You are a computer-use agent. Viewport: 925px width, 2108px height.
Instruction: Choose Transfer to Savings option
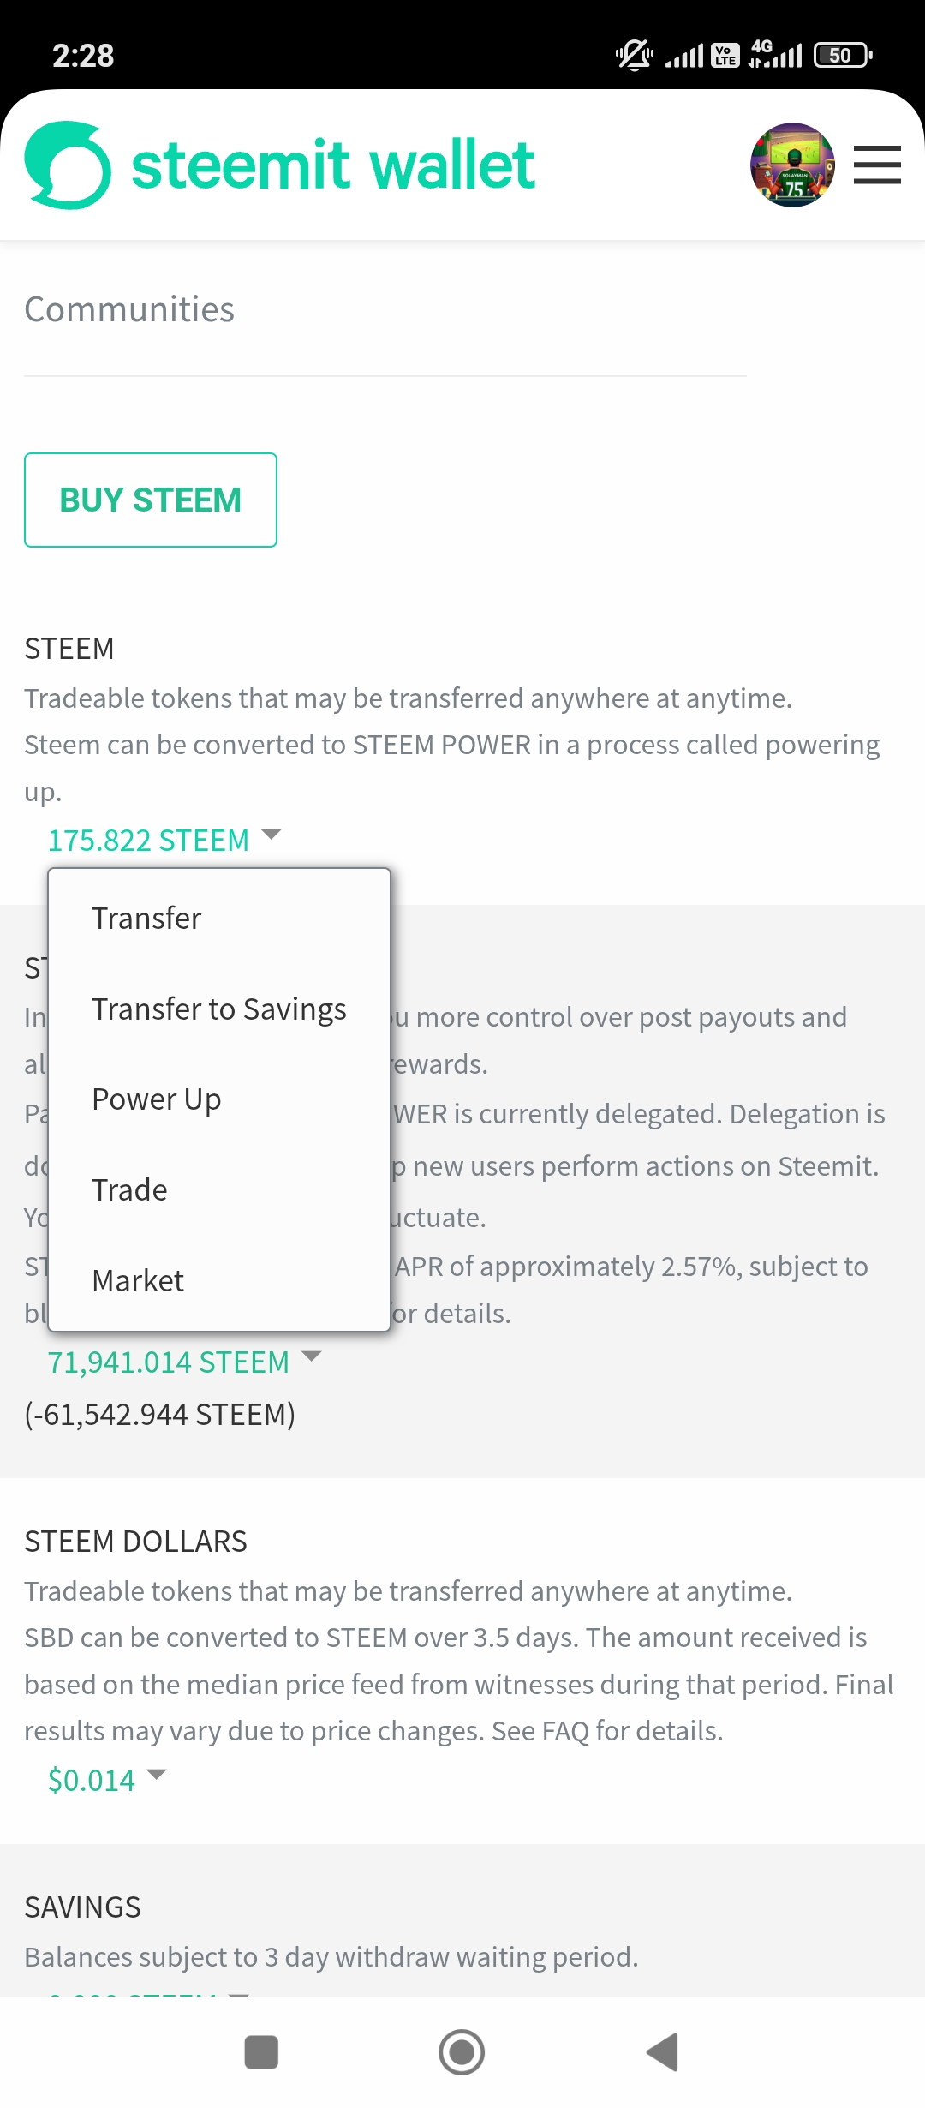point(219,1009)
